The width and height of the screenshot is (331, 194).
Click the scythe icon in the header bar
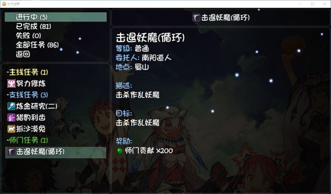[196, 17]
